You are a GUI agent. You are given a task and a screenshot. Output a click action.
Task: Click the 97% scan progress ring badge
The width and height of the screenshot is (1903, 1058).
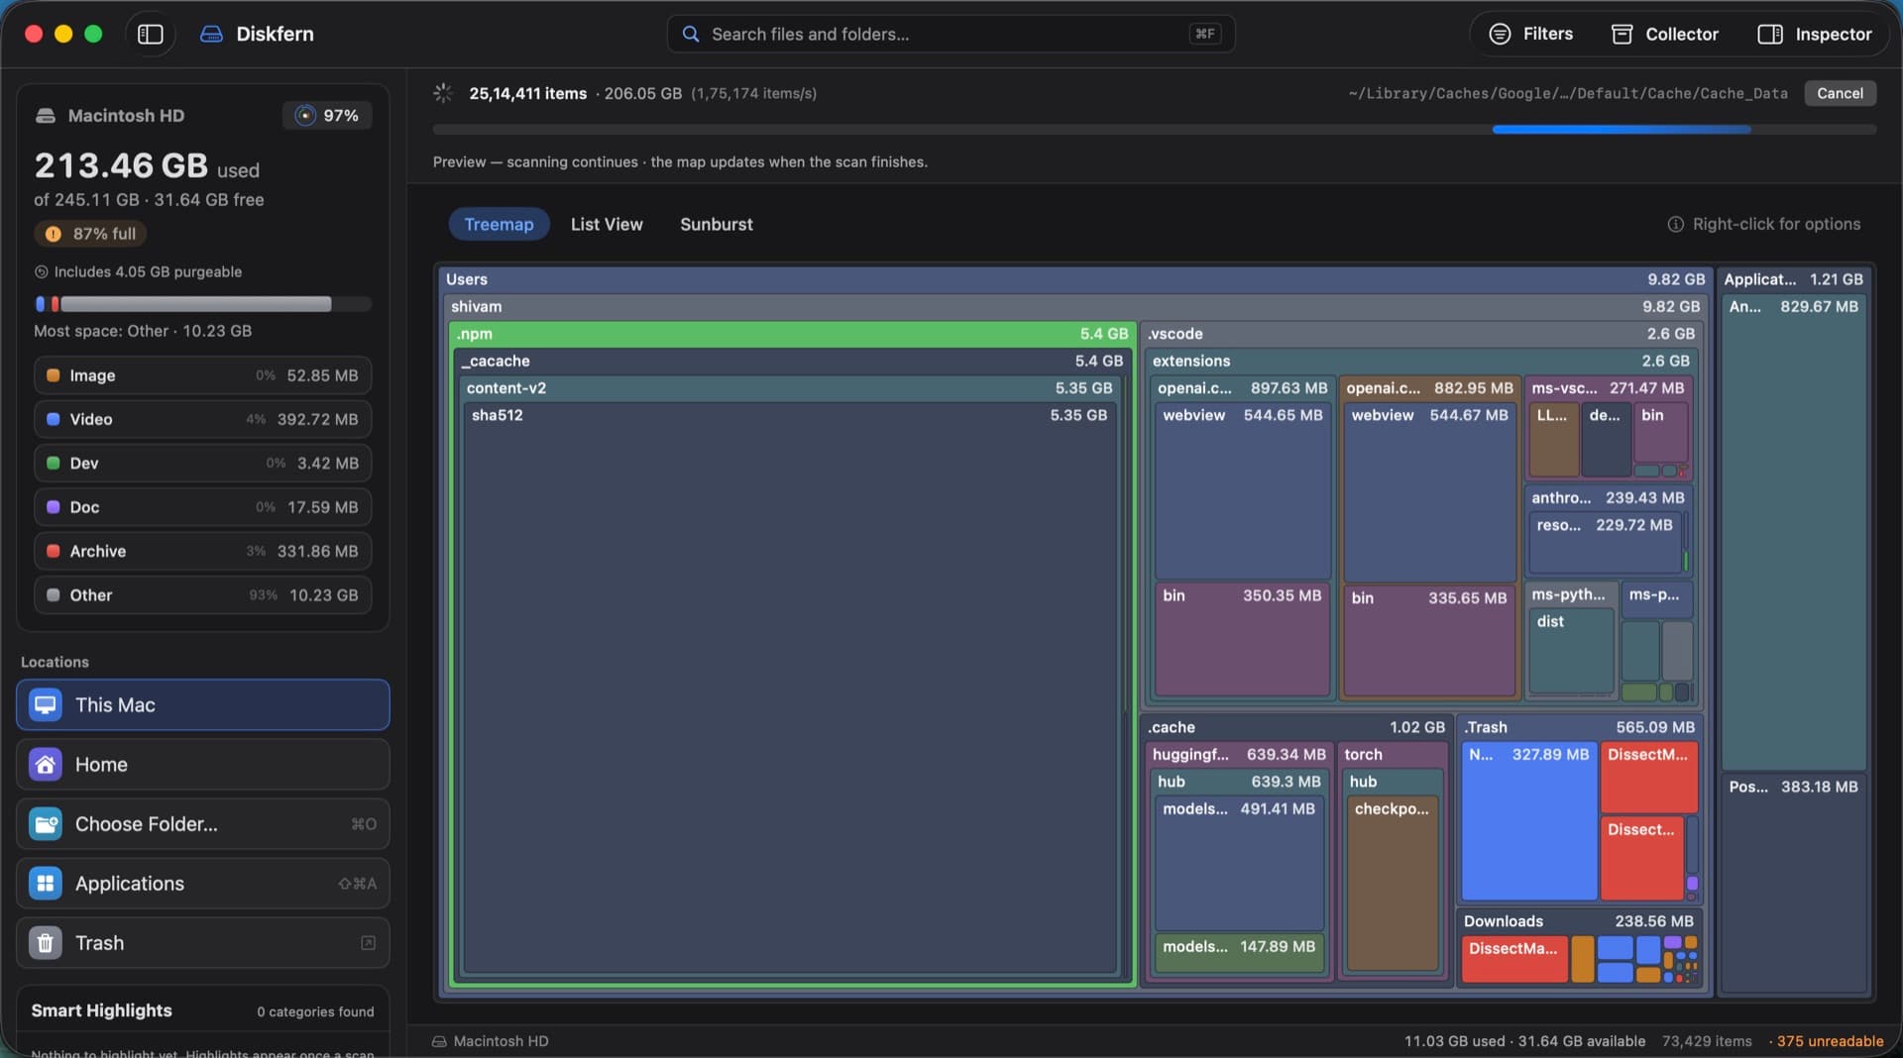point(327,116)
